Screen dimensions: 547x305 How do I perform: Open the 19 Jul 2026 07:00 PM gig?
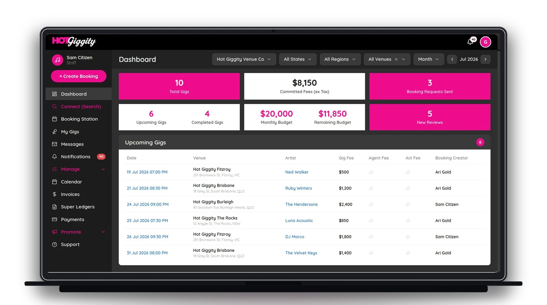tap(147, 172)
